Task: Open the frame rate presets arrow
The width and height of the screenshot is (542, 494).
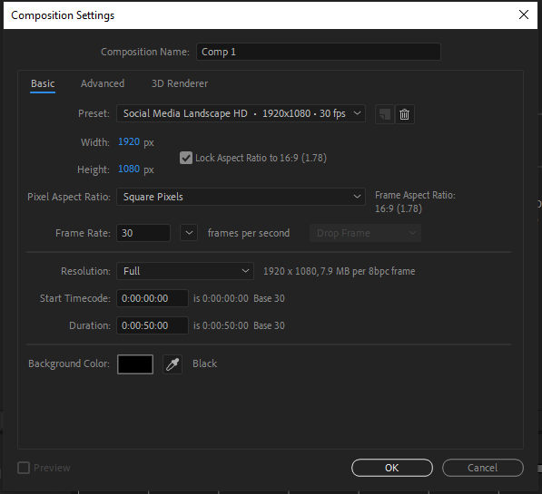Action: tap(189, 233)
